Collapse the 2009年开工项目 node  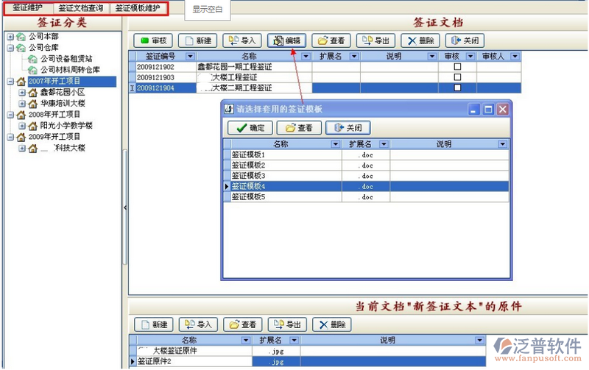[10, 138]
